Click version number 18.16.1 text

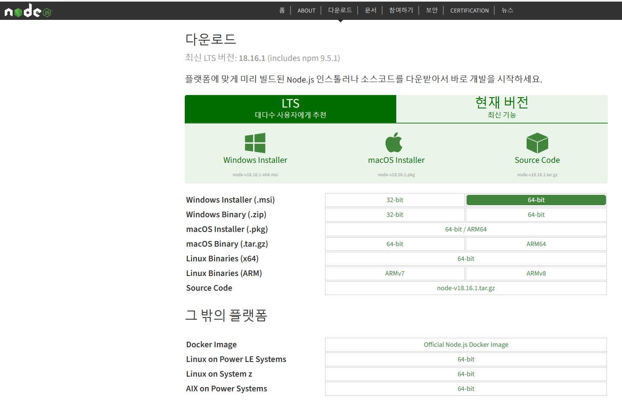pyautogui.click(x=252, y=58)
